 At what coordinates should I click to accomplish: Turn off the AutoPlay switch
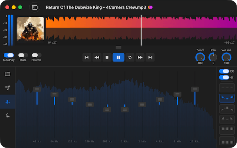pos(9,55)
